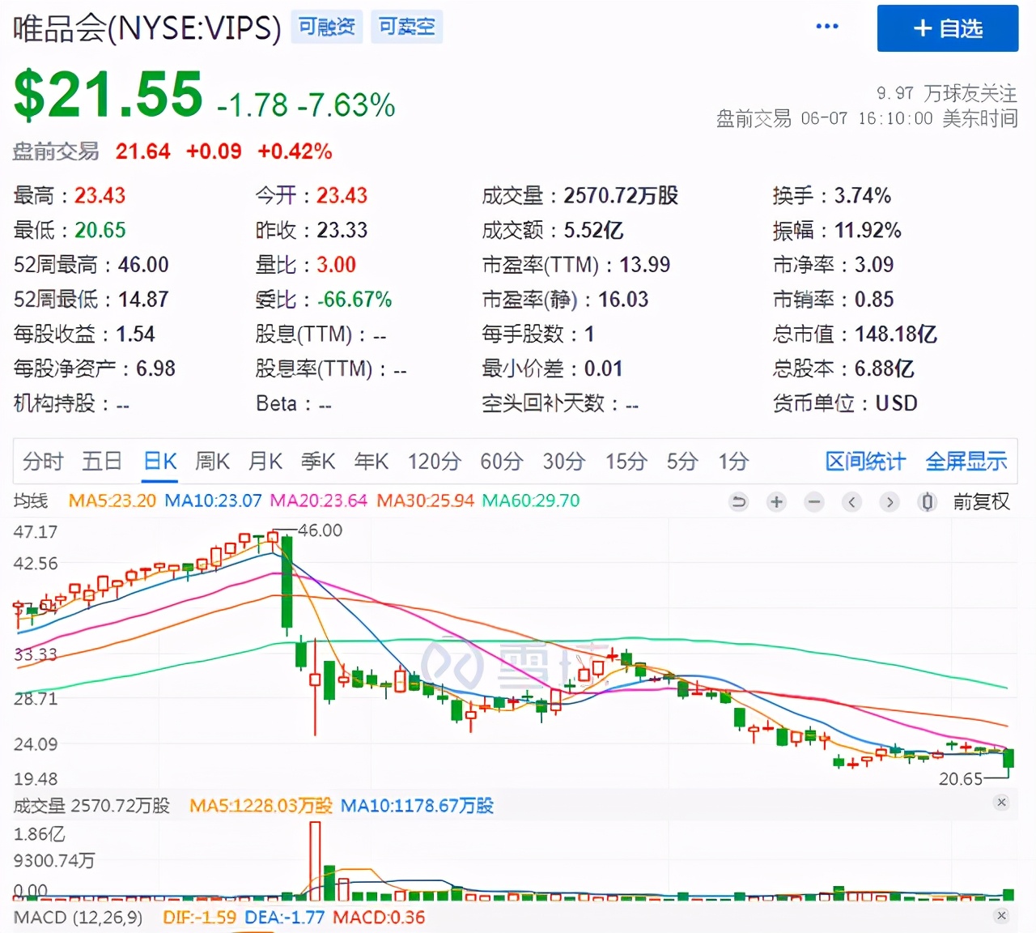This screenshot has height=933, width=1036.
Task: Click the 量比 value 3.00
Action: click(x=336, y=265)
